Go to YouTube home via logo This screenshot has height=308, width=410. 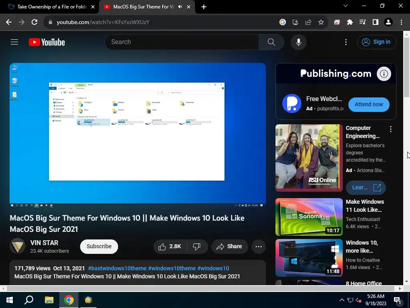coord(47,42)
